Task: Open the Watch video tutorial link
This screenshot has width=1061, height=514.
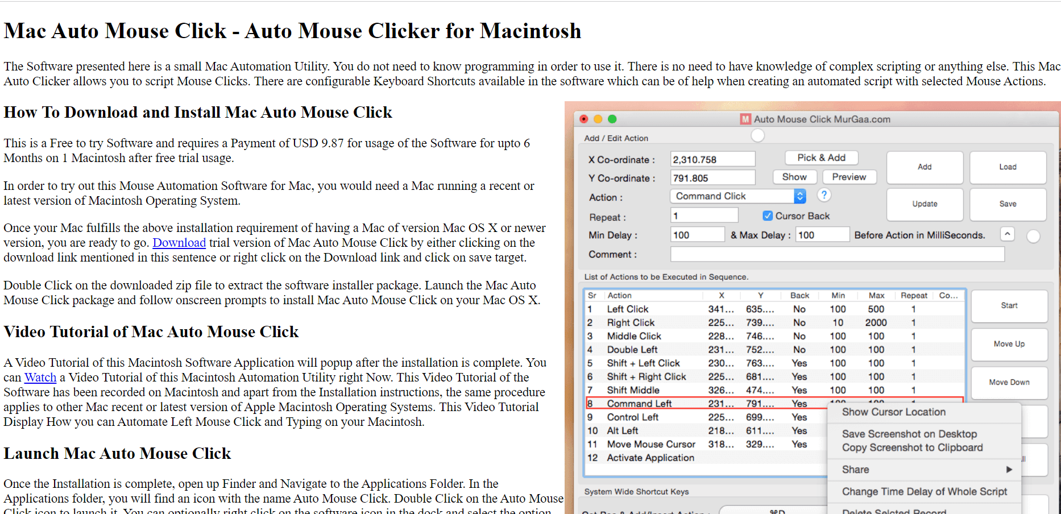Action: click(40, 378)
